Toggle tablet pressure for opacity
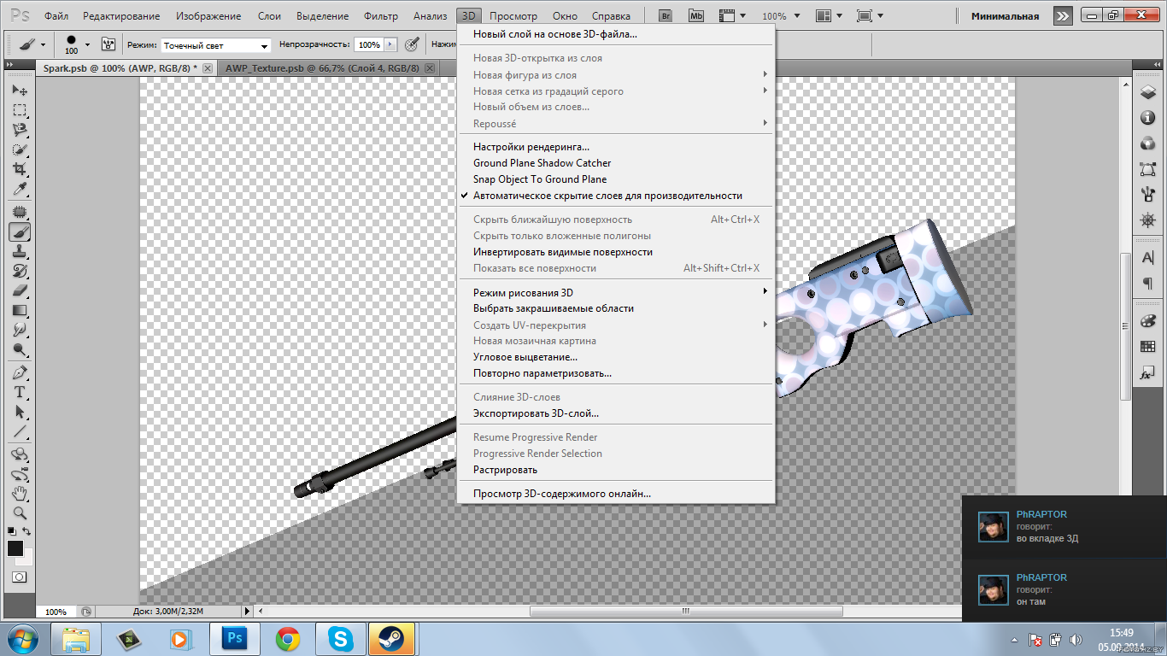Image resolution: width=1167 pixels, height=656 pixels. coord(412,44)
